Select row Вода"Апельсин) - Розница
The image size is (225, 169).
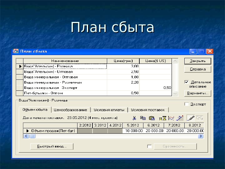[65, 66]
